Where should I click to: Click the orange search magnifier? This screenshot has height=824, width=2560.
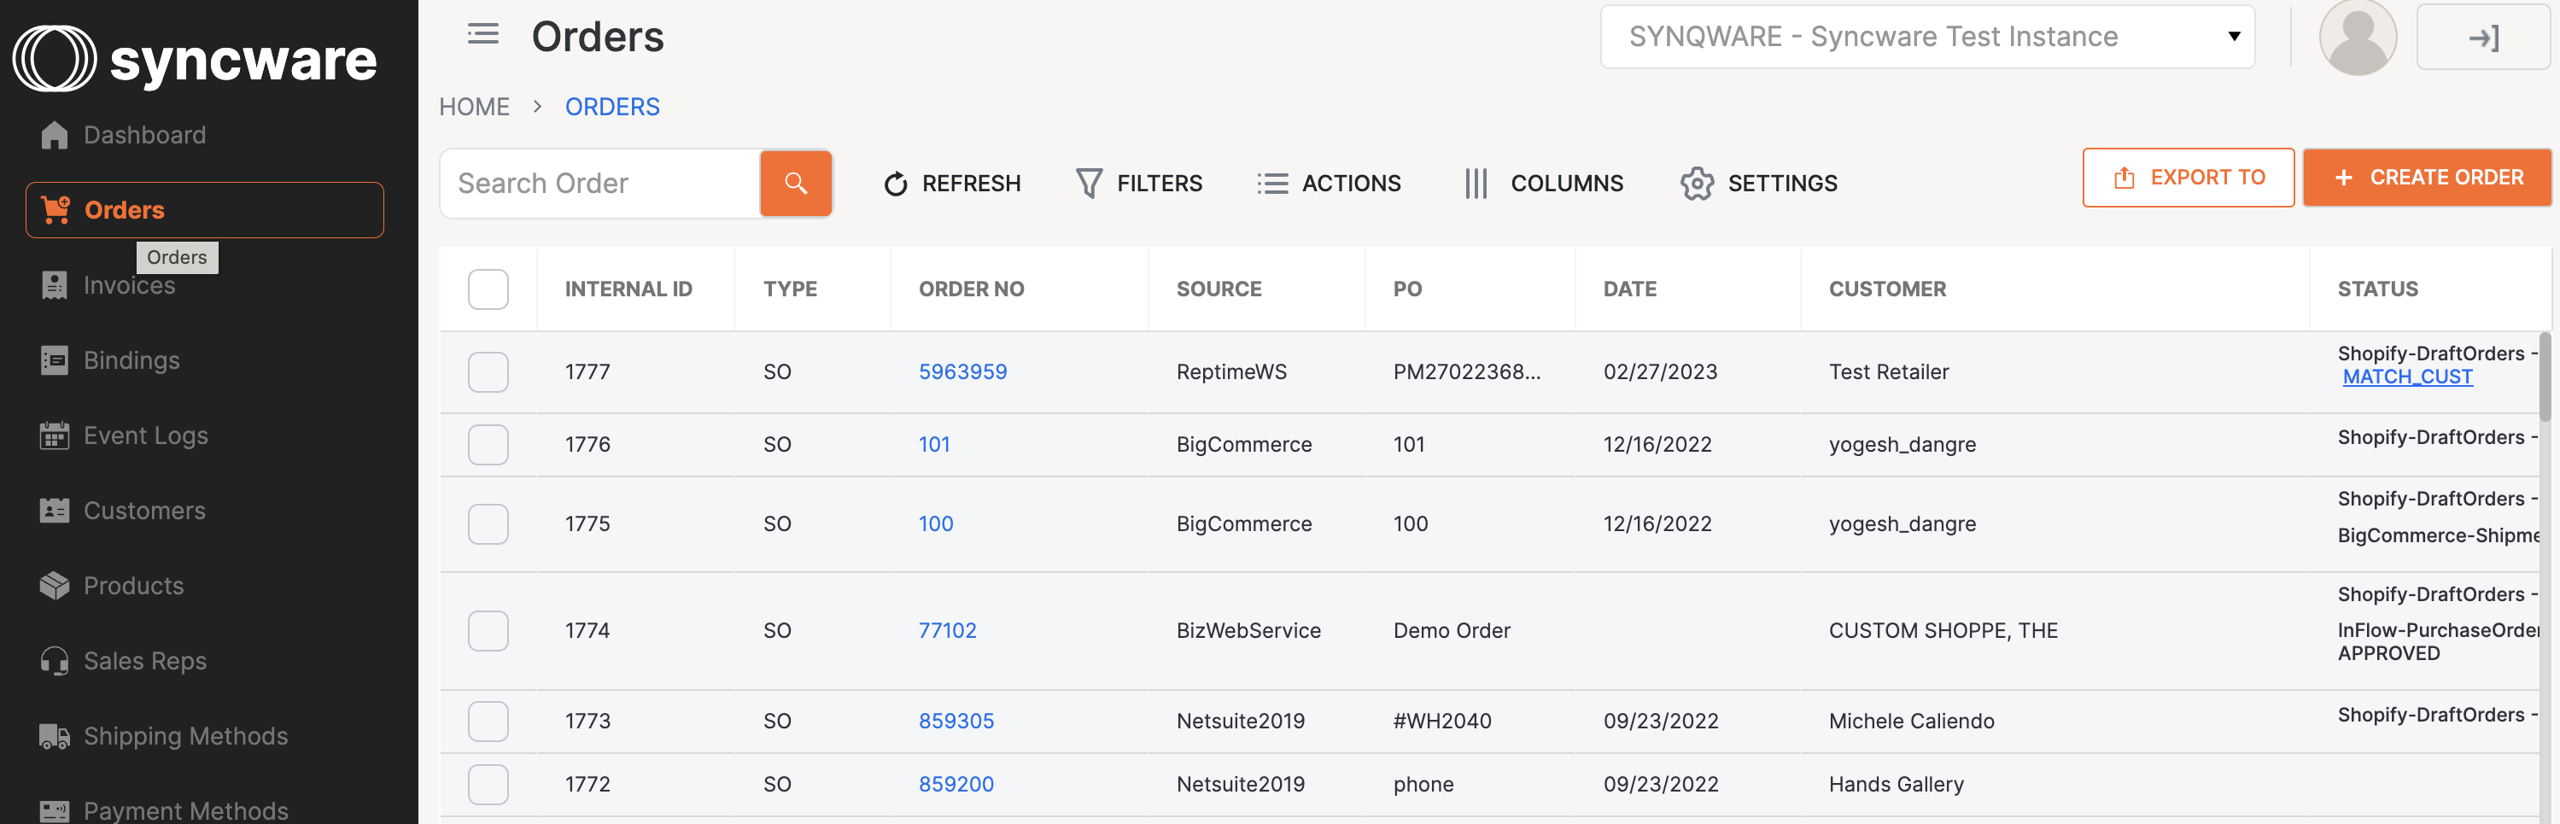pyautogui.click(x=795, y=183)
